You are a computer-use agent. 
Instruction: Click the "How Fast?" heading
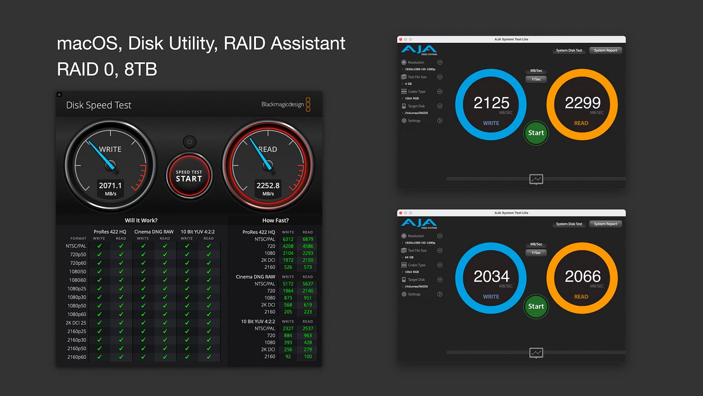coord(275,220)
